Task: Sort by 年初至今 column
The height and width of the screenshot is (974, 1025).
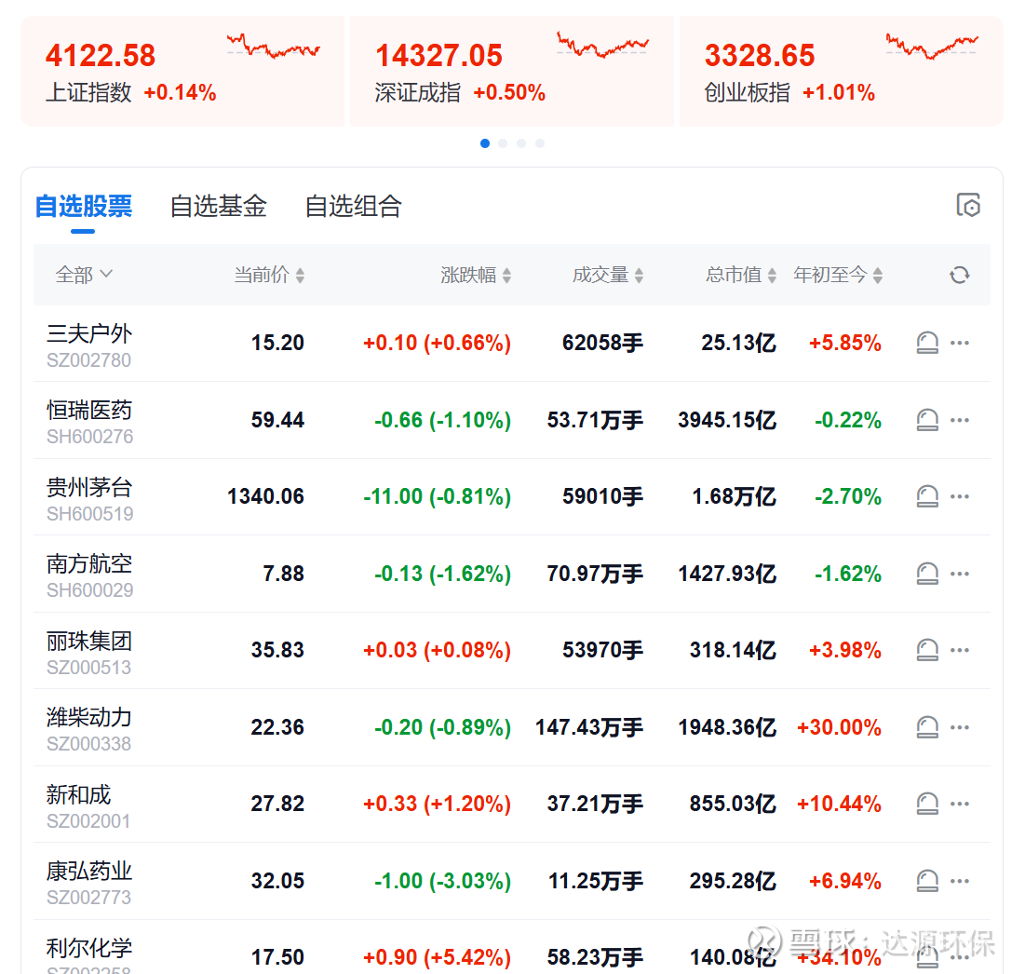Action: [x=838, y=275]
